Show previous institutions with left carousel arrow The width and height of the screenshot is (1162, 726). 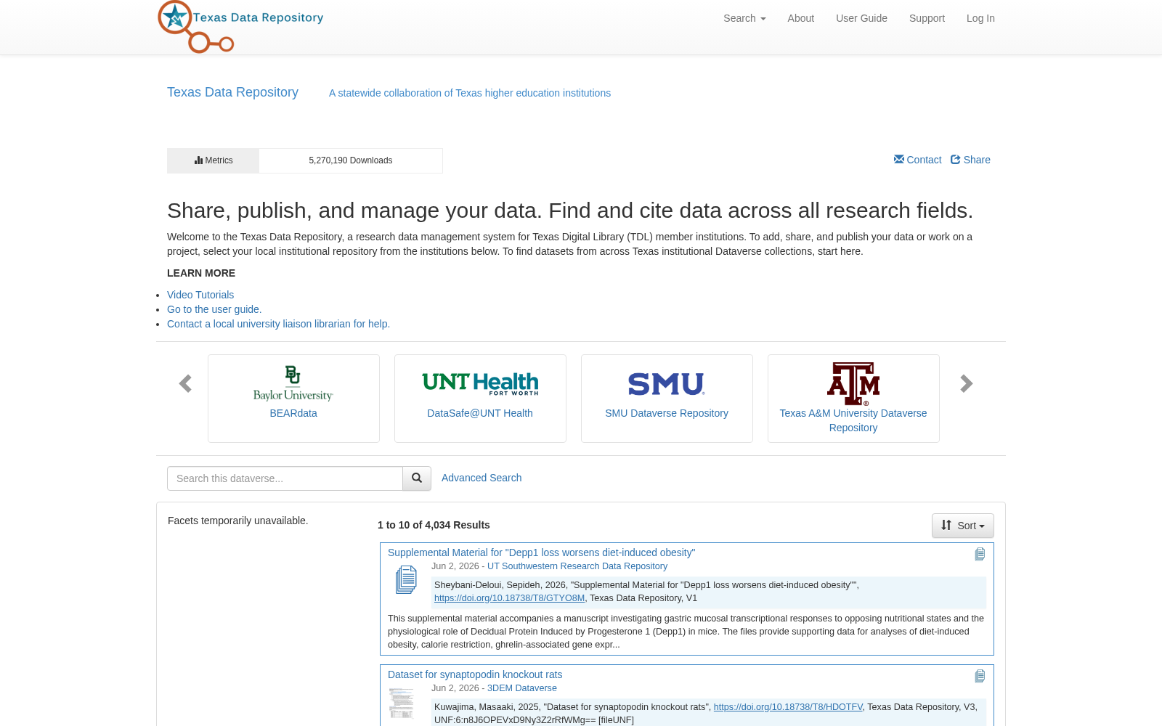pos(185,383)
